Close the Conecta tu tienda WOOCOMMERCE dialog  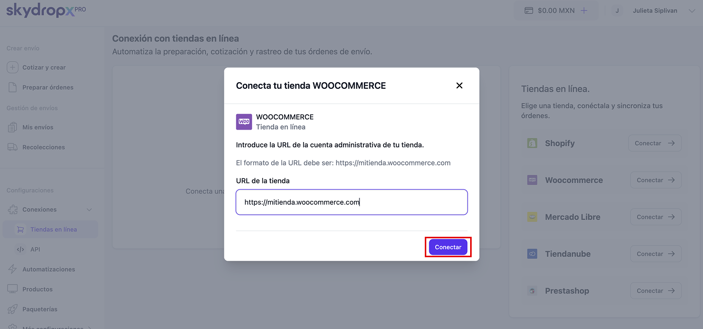[x=459, y=86]
